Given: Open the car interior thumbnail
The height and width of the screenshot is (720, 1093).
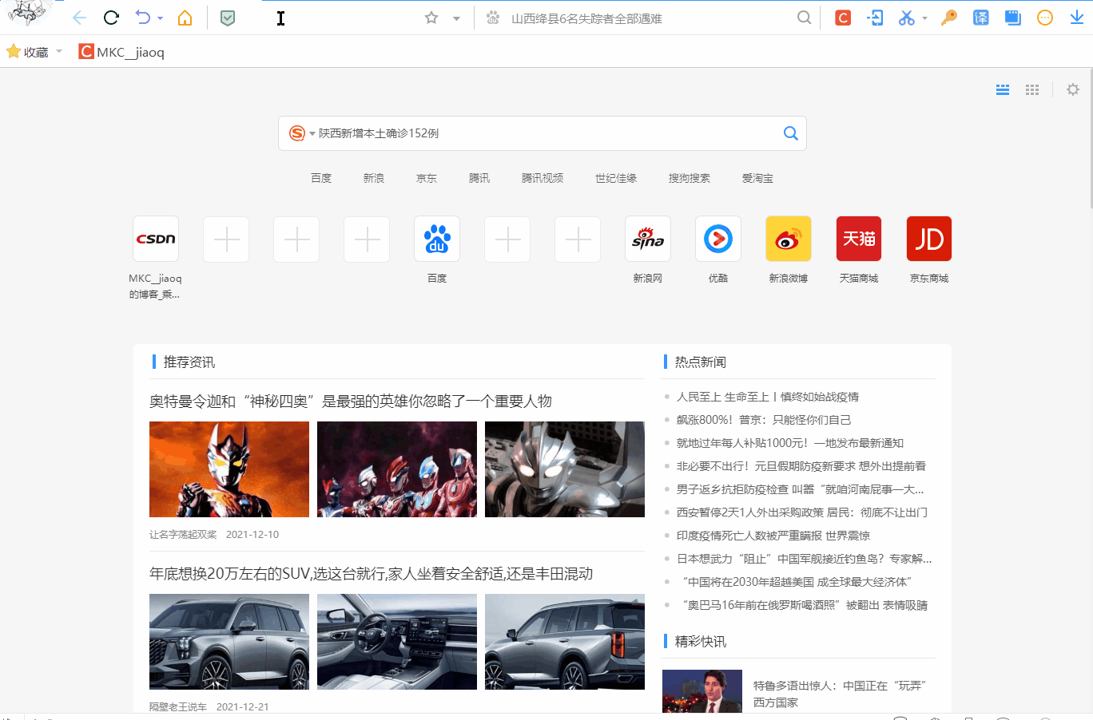Looking at the screenshot, I should (397, 642).
